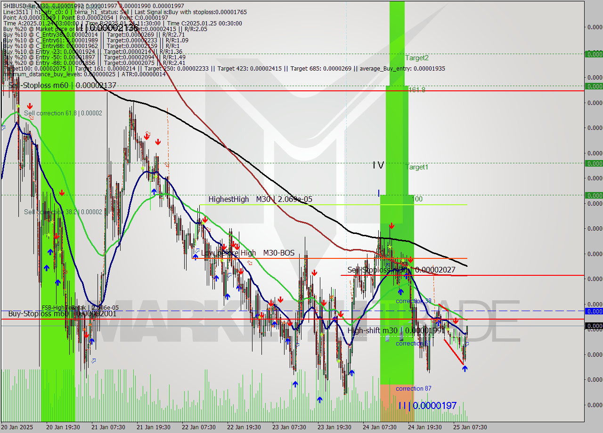Click the '20 Jan 2025' date on time axis
The height and width of the screenshot is (433, 603).
(17, 427)
